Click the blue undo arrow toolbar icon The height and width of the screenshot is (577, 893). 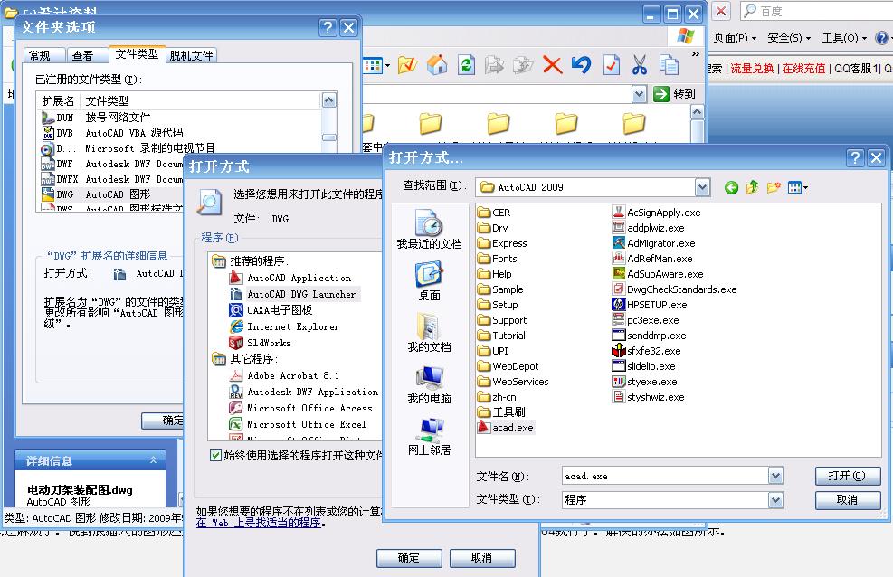pyautogui.click(x=581, y=65)
